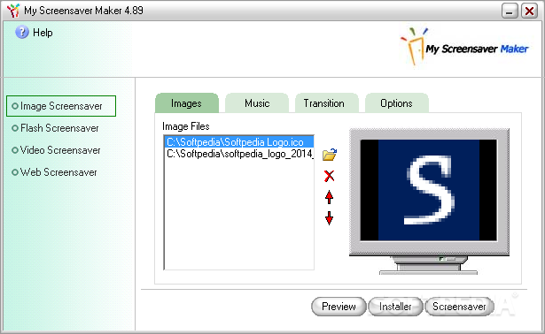Close the My Screensaver Maker window
The image size is (545, 334).
(529, 11)
